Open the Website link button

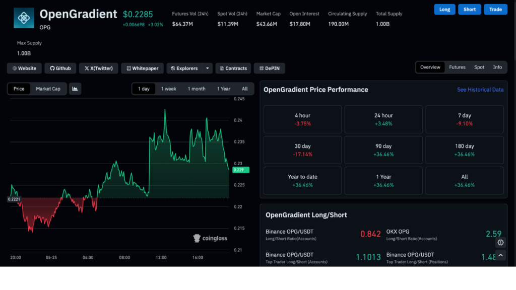[x=24, y=68]
